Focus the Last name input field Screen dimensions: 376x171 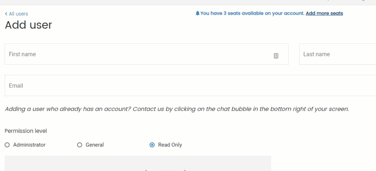(338, 54)
